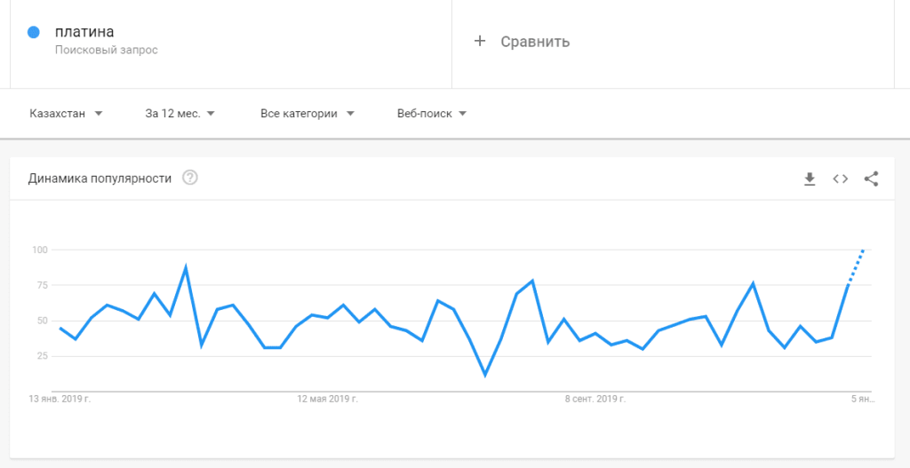
Task: Click the 8 сент. 2019 г. date label
Action: (x=596, y=400)
